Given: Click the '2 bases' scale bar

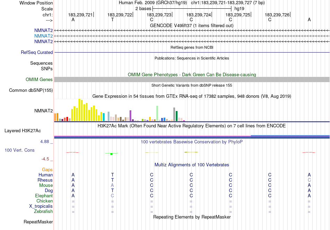Looking at the screenshot, I should pyautogui.click(x=192, y=9).
